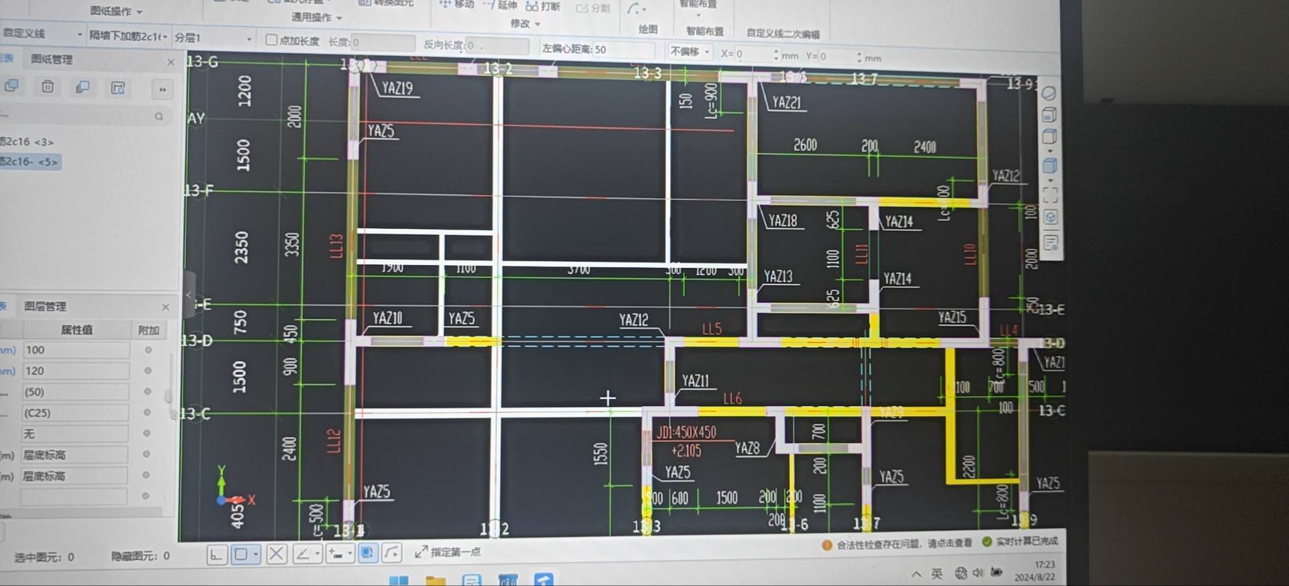Click the 反向长度 input field
Image resolution: width=1289 pixels, height=586 pixels.
click(497, 45)
